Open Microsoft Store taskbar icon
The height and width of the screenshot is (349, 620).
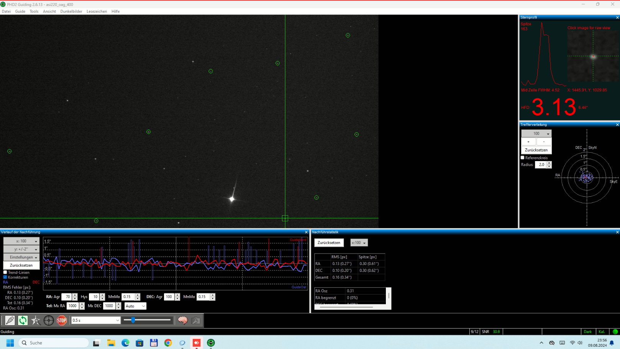coord(139,343)
